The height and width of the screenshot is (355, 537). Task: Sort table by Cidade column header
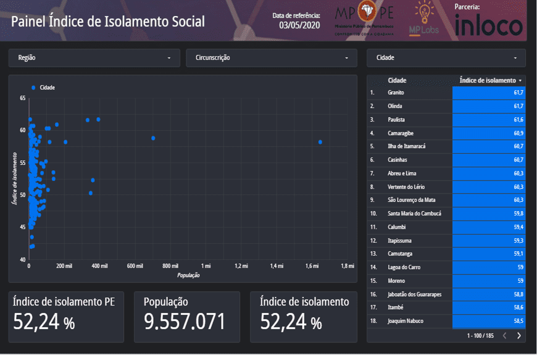tap(397, 81)
